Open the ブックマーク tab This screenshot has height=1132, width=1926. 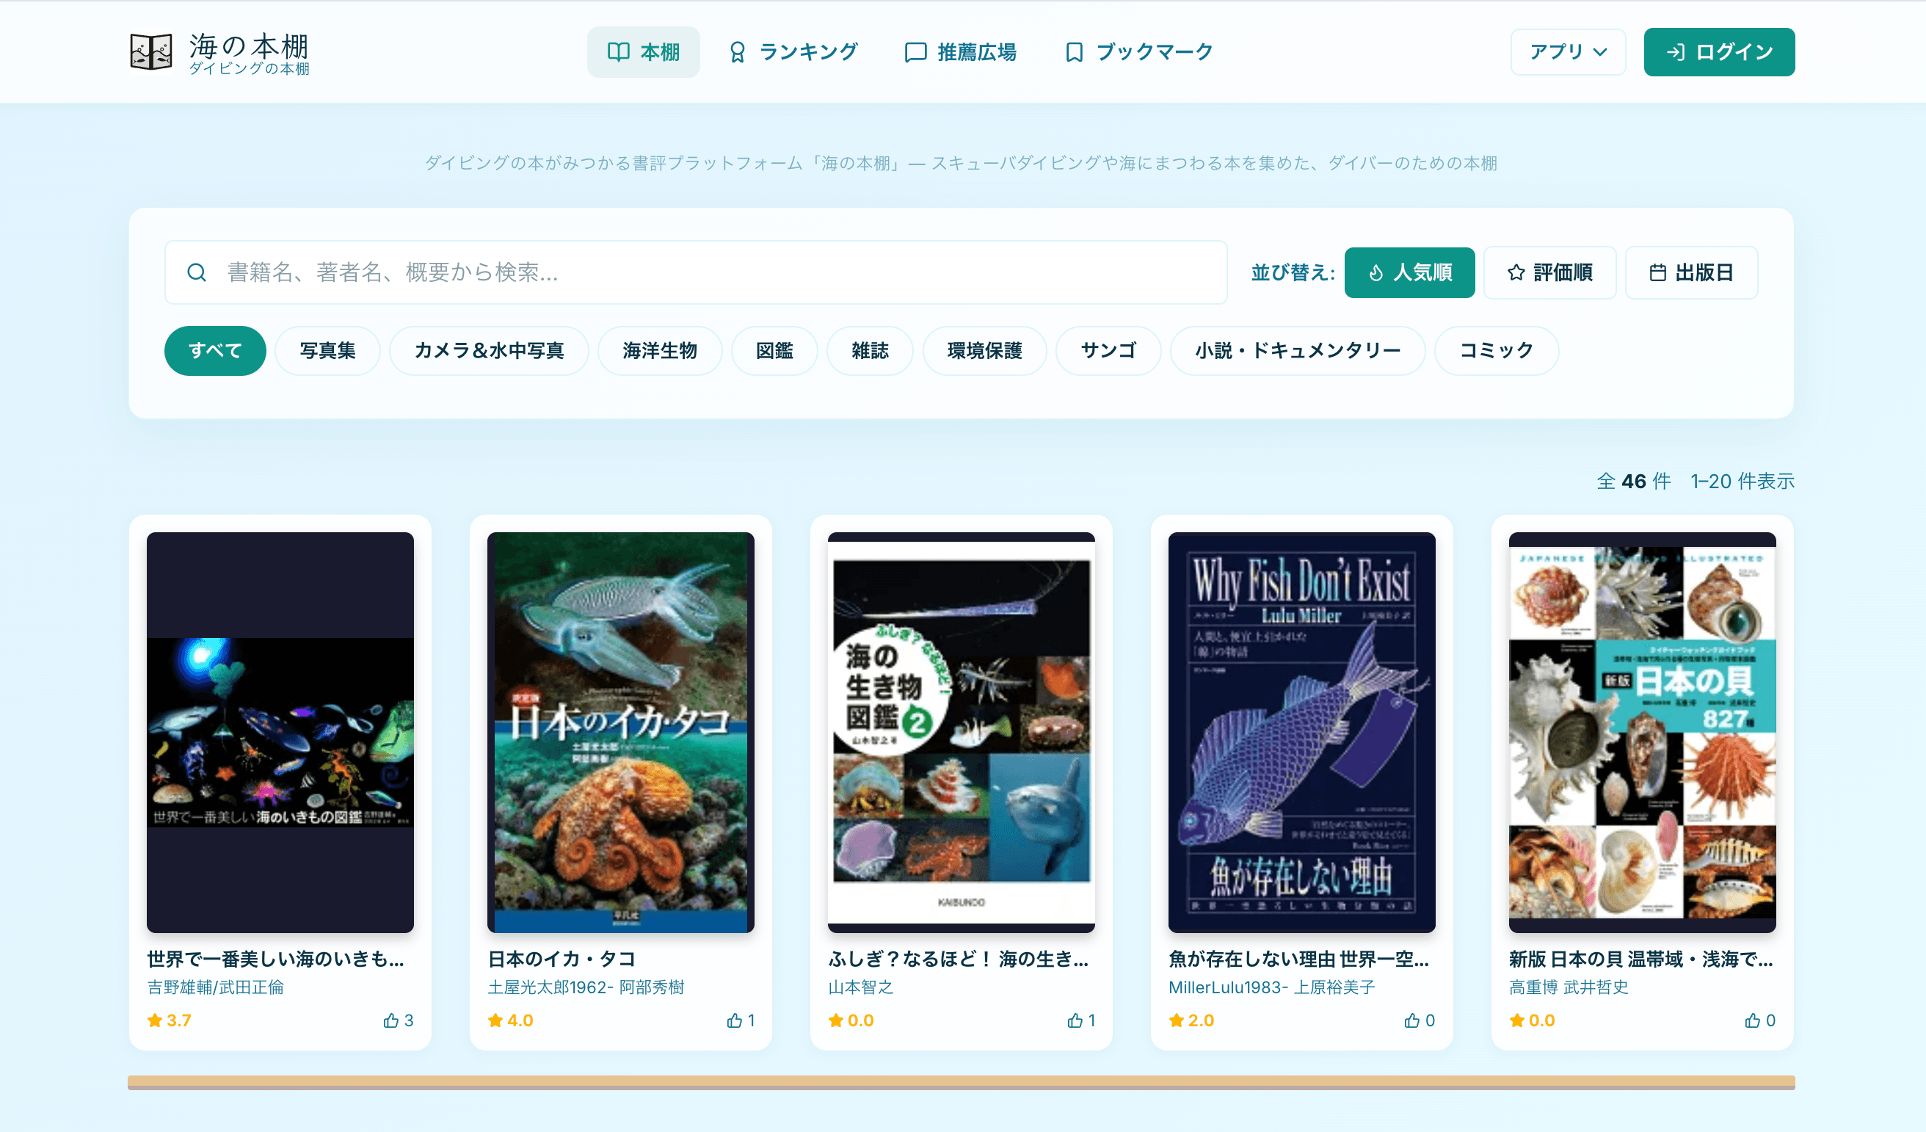1138,52
